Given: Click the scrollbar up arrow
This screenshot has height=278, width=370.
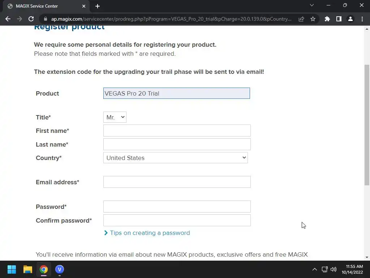Looking at the screenshot, I should [367, 29].
